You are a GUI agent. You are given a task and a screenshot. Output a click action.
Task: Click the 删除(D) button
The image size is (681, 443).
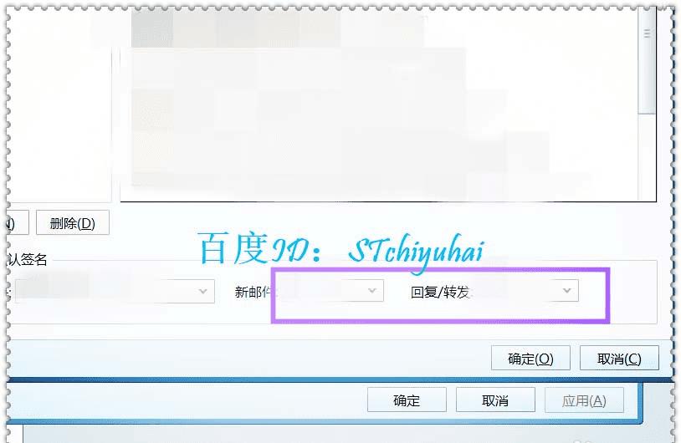(x=73, y=222)
